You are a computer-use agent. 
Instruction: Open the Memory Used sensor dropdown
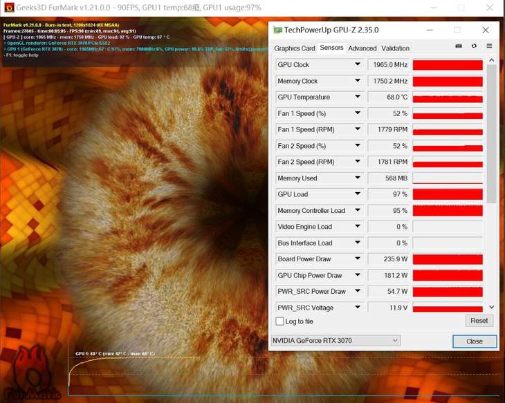tap(358, 178)
